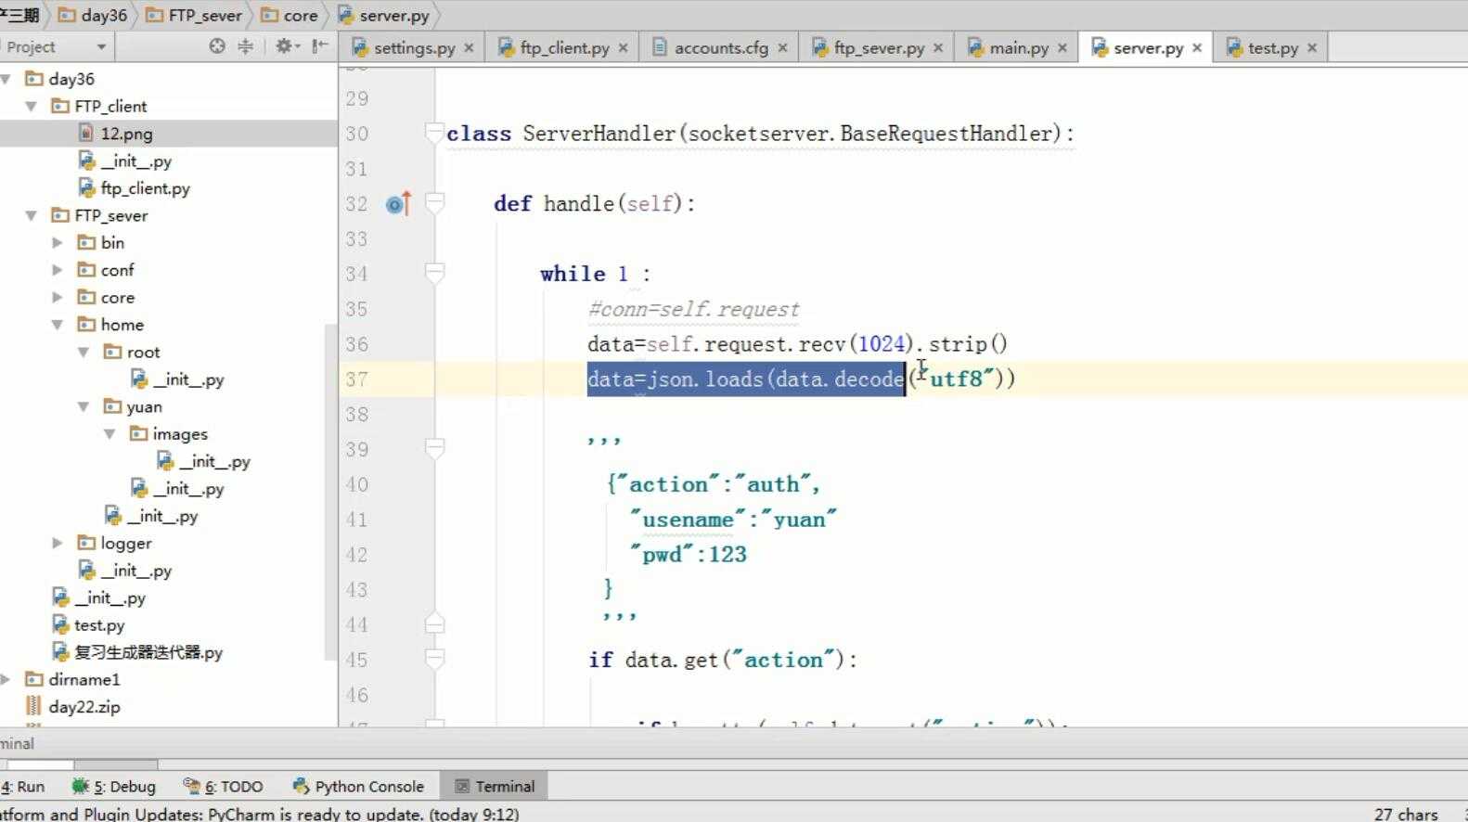Close the ftp_sever.py tab

pos(938,47)
